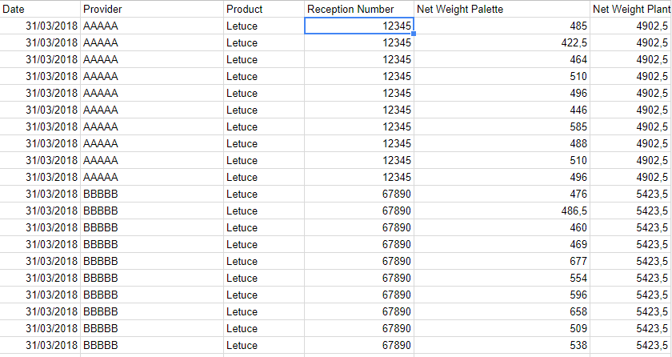Click the palette weight cell 488
672x357 pixels.
502,144
